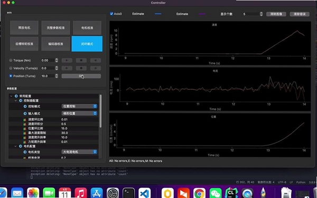The image size is (317, 198).
Task: Toggle the Axis0 checkbox
Action: 111,14
